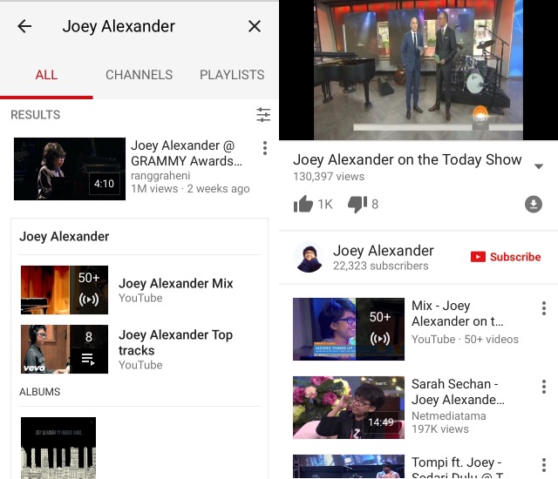Subscribe to Joey Alexander channel
This screenshot has height=479, width=558.
point(506,257)
